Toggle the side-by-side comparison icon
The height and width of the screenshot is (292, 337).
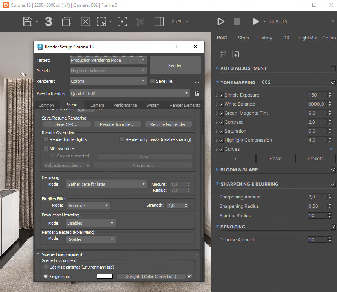pyautogui.click(x=159, y=21)
